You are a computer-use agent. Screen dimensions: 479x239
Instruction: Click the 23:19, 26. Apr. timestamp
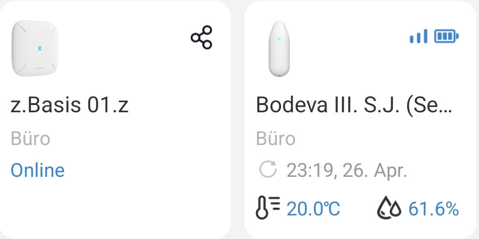pos(347,170)
